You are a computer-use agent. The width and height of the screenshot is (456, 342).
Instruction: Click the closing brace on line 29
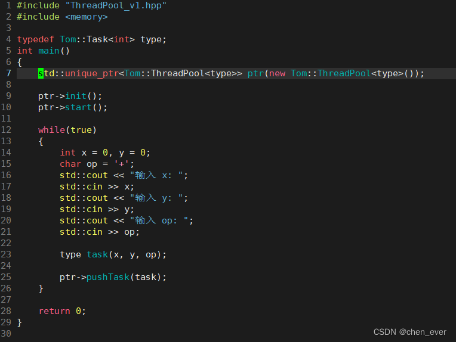click(20, 322)
